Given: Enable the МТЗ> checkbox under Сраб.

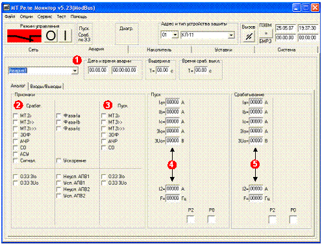Looking at the screenshot, I should click(16, 116).
